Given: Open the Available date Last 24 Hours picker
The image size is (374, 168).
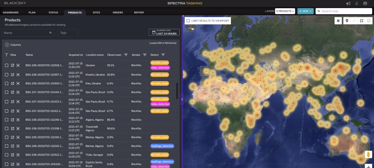Looking at the screenshot, I should pyautogui.click(x=164, y=32).
